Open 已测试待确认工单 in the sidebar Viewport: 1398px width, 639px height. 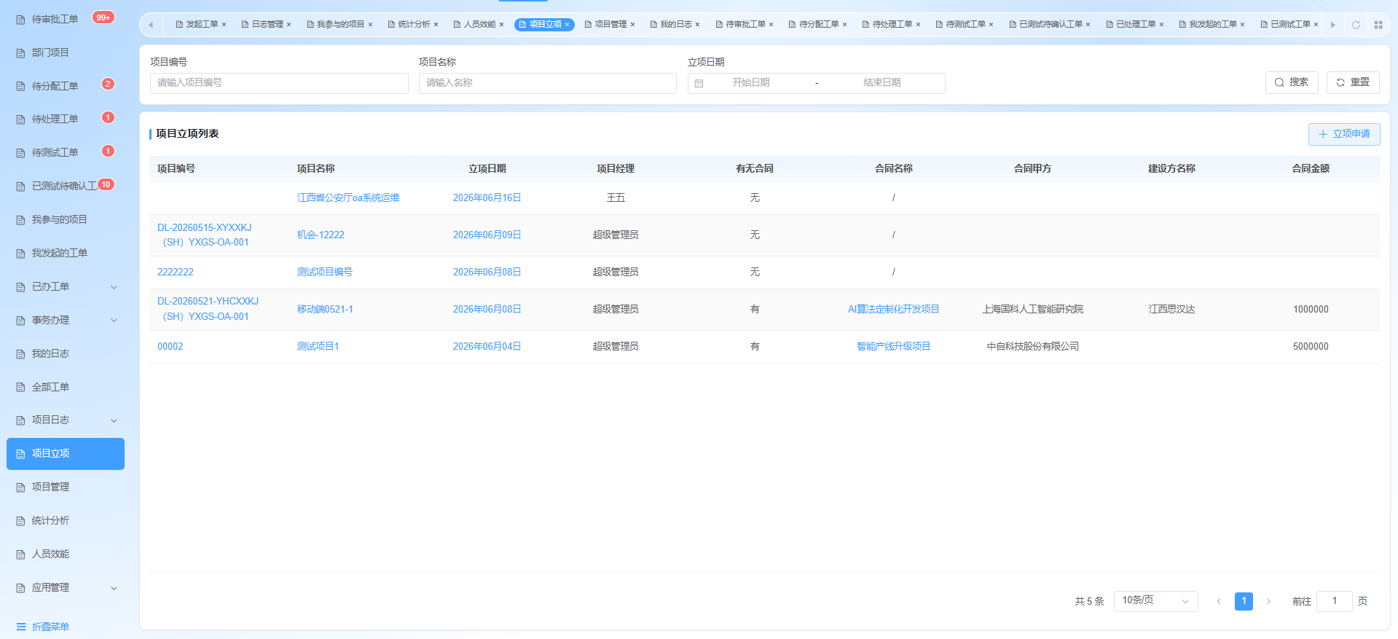click(x=66, y=187)
